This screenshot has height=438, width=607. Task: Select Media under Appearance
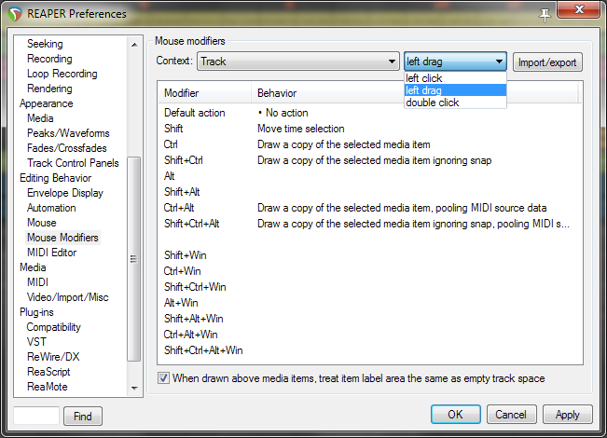pos(40,118)
